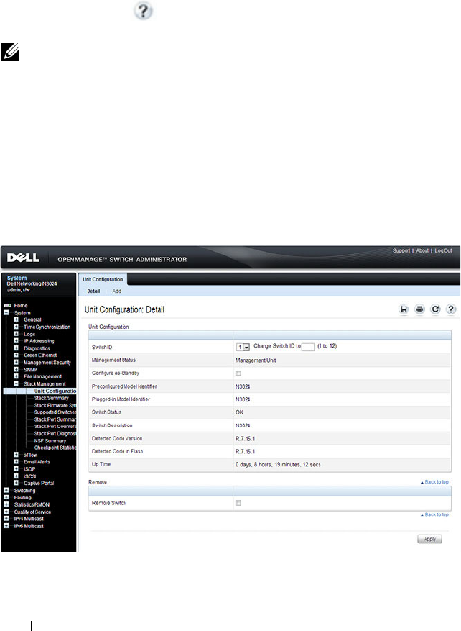The width and height of the screenshot is (461, 631).
Task: Click the Detected Code Version value R.7.15.1
Action: click(x=245, y=438)
